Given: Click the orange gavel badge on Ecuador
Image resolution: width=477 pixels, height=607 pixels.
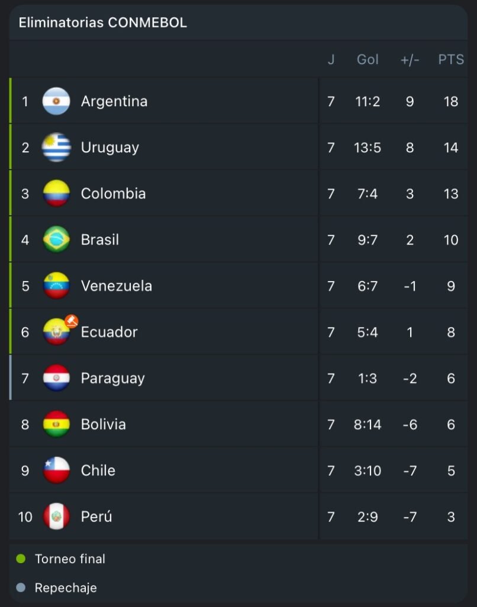Looking at the screenshot, I should pos(71,321).
